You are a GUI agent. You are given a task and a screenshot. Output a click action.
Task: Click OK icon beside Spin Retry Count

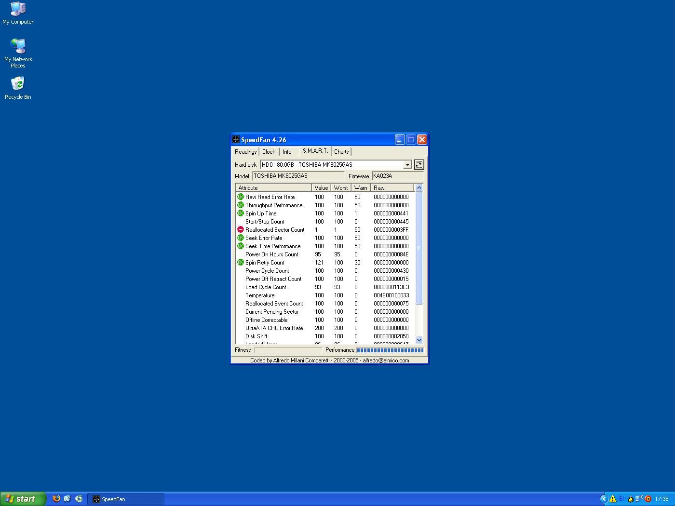click(x=241, y=263)
